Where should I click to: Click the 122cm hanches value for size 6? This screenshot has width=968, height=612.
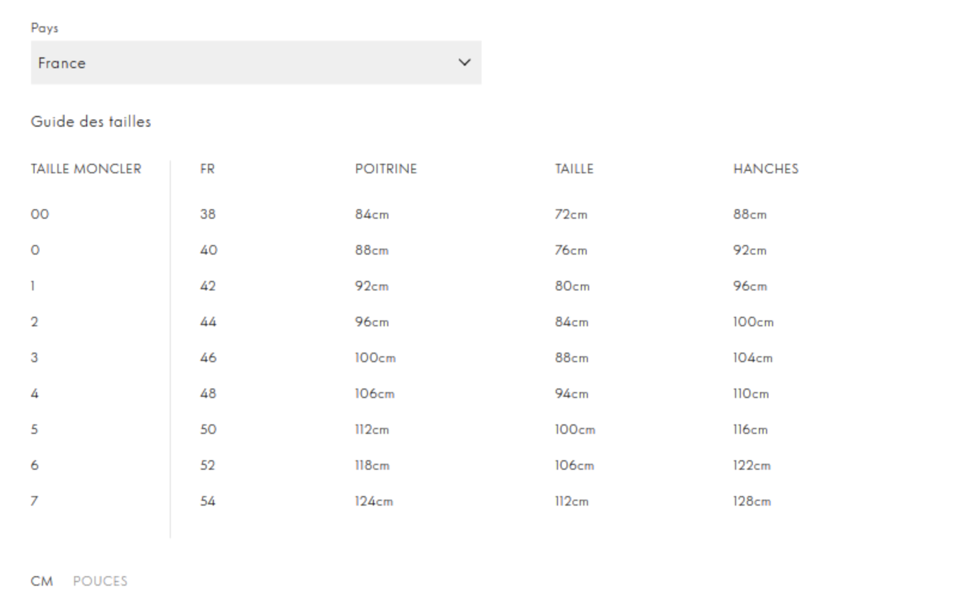click(752, 465)
